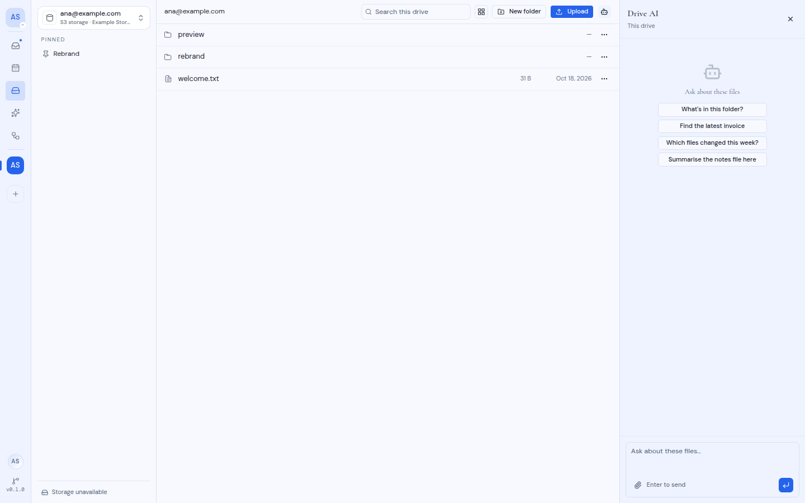This screenshot has width=805, height=503.
Task: Open more options for welcome.txt
Action: 604,79
